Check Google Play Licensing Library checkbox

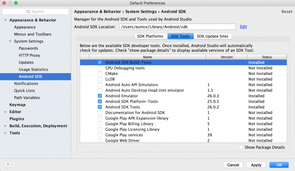coord(100,129)
